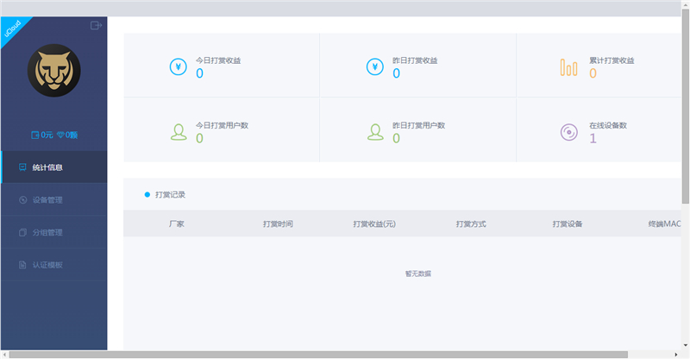Click the disc icon for 在线设备数
Viewport: 690px width, 359px height.
coord(568,131)
